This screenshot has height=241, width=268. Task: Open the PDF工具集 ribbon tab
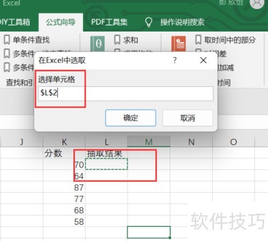point(109,22)
